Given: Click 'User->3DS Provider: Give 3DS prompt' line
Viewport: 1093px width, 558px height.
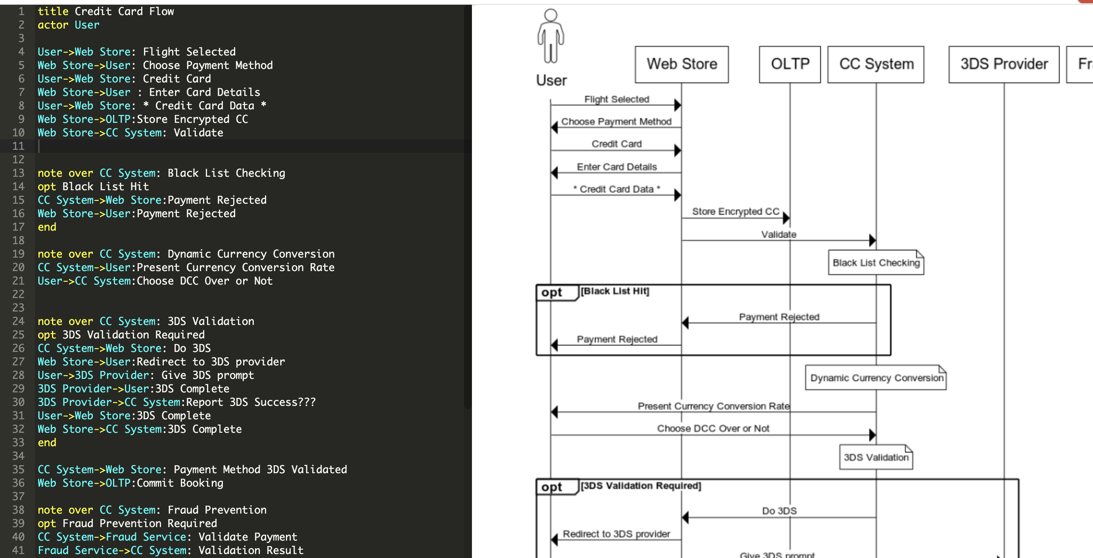Looking at the screenshot, I should pos(146,375).
